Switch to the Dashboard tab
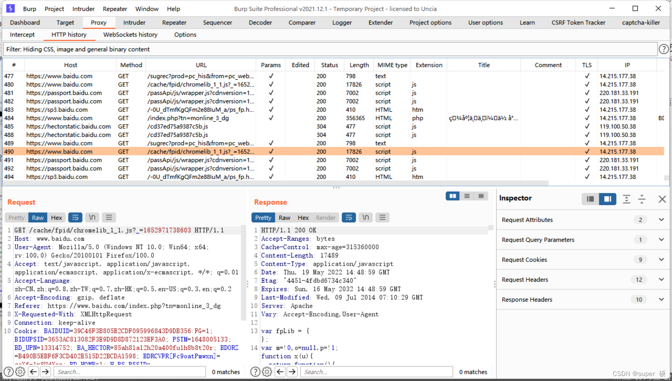 [25, 23]
